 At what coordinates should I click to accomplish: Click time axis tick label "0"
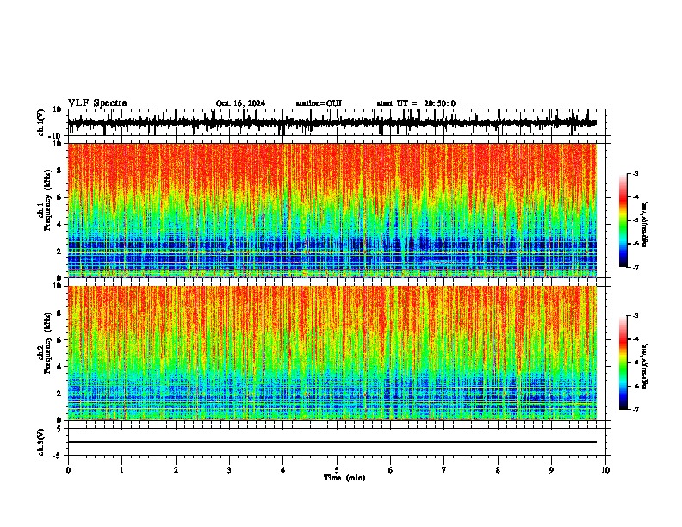[x=68, y=470]
